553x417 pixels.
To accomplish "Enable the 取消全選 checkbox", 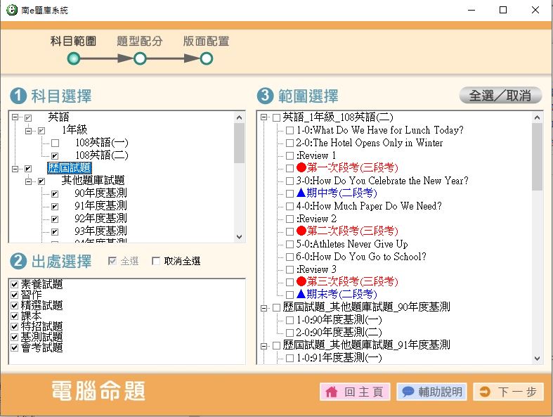I will [156, 262].
